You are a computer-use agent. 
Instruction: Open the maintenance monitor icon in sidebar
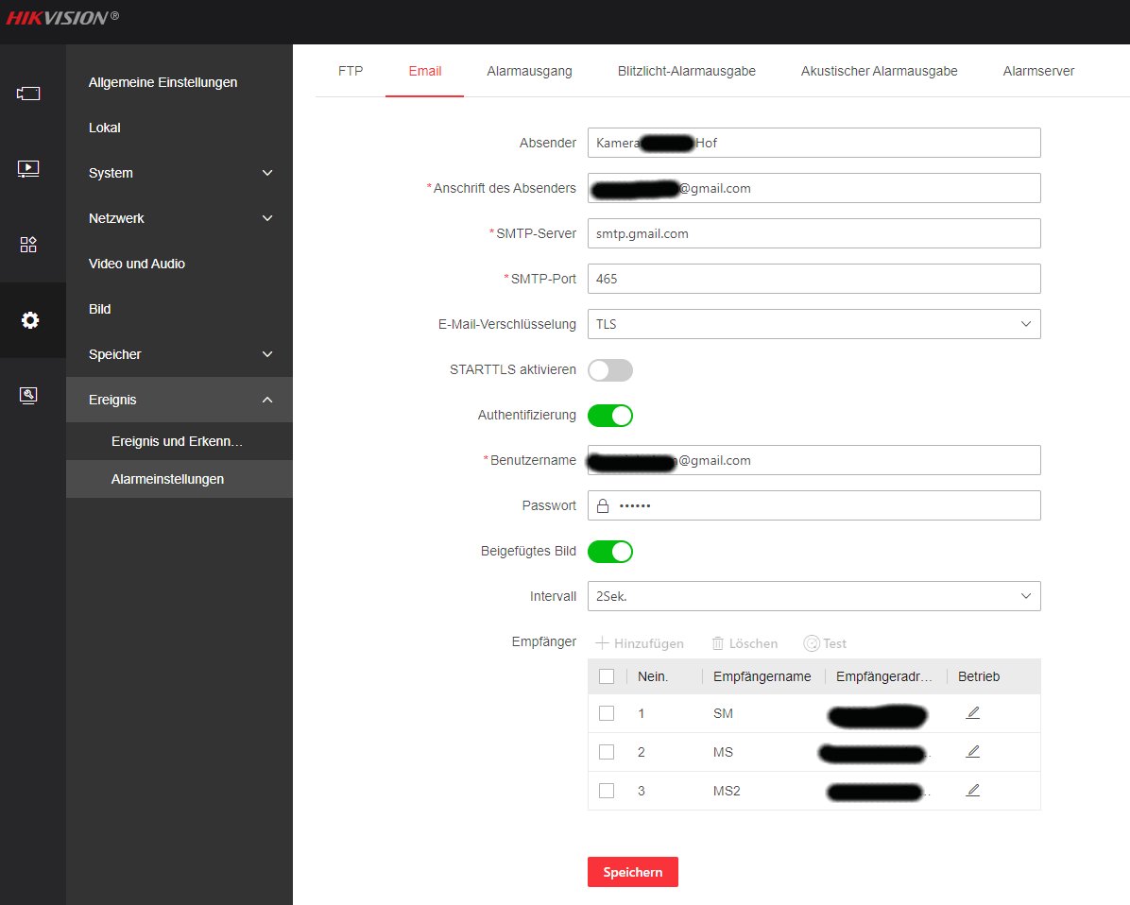tap(28, 396)
